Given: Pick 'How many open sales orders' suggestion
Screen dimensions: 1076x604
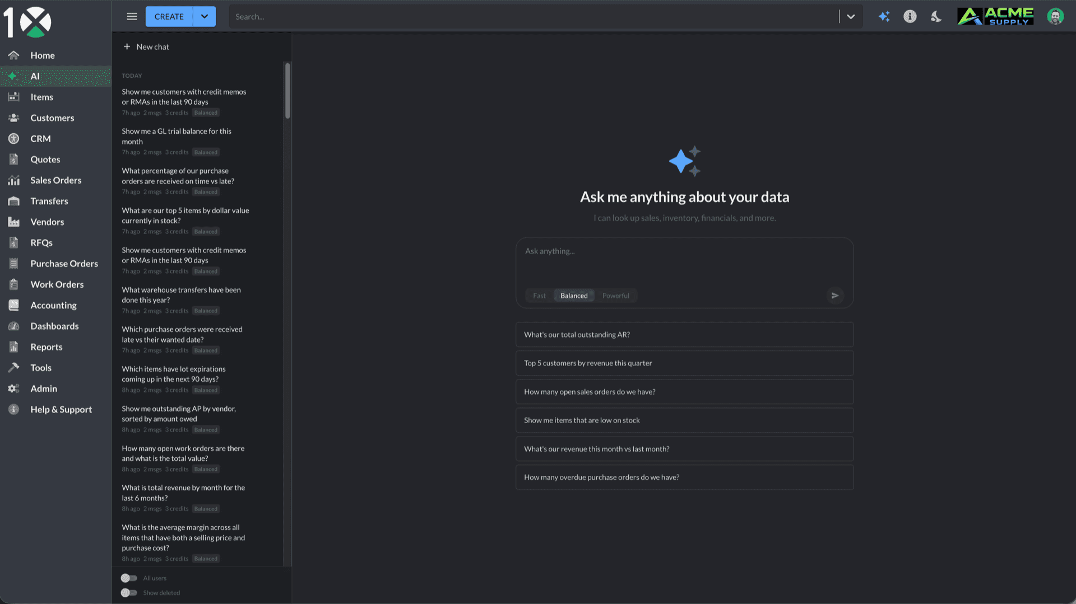Looking at the screenshot, I should 684,392.
